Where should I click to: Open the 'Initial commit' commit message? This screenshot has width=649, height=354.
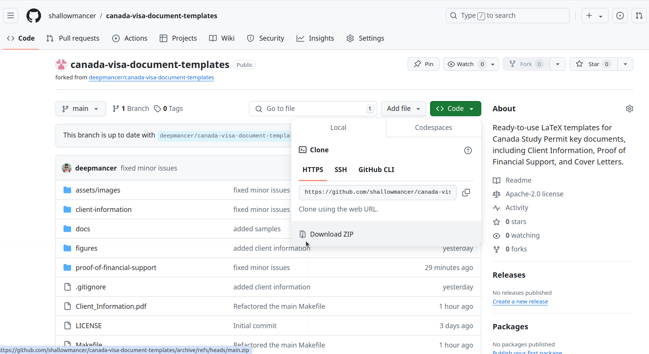coord(255,326)
